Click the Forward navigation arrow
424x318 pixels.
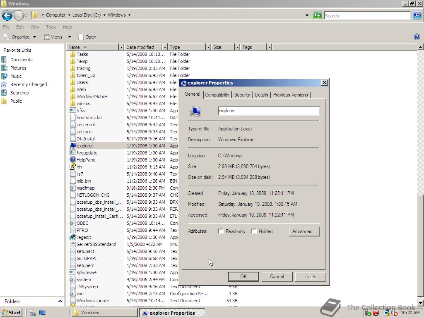pos(19,15)
